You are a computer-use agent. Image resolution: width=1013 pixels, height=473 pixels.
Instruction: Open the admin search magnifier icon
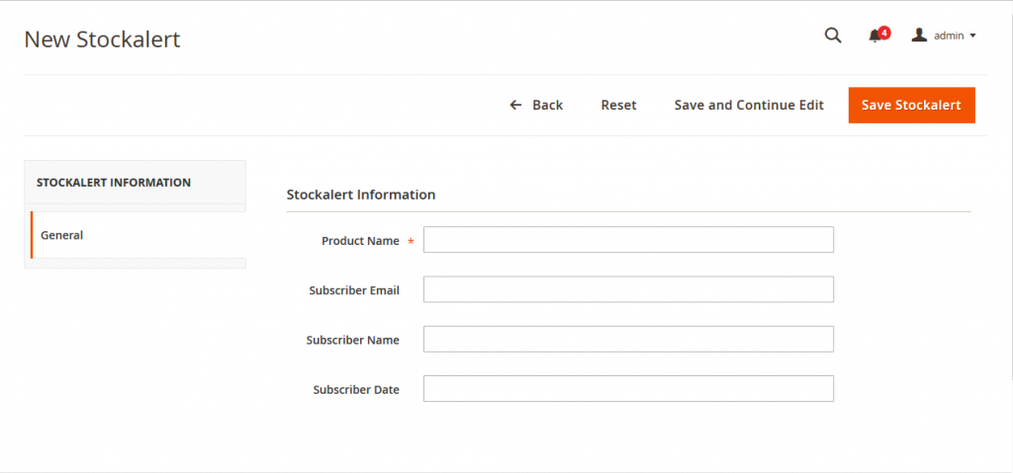pos(833,36)
